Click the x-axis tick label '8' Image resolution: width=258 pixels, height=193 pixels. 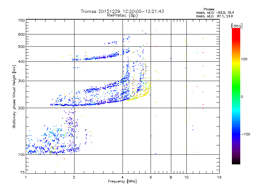(x=171, y=177)
